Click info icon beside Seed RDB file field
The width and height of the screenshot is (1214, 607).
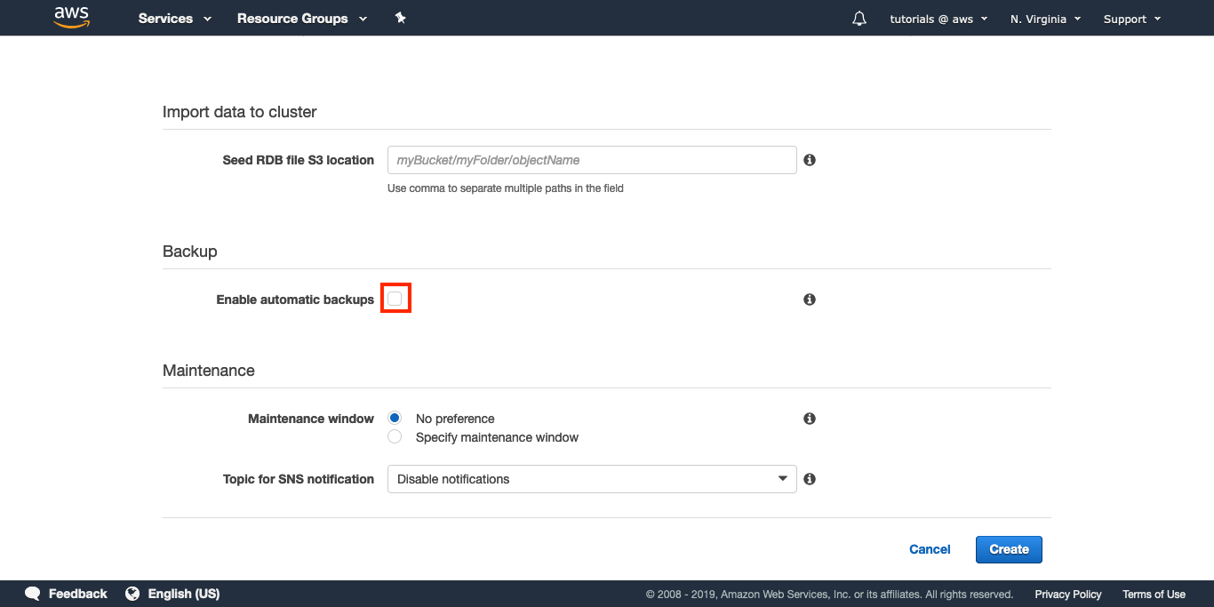coord(810,160)
